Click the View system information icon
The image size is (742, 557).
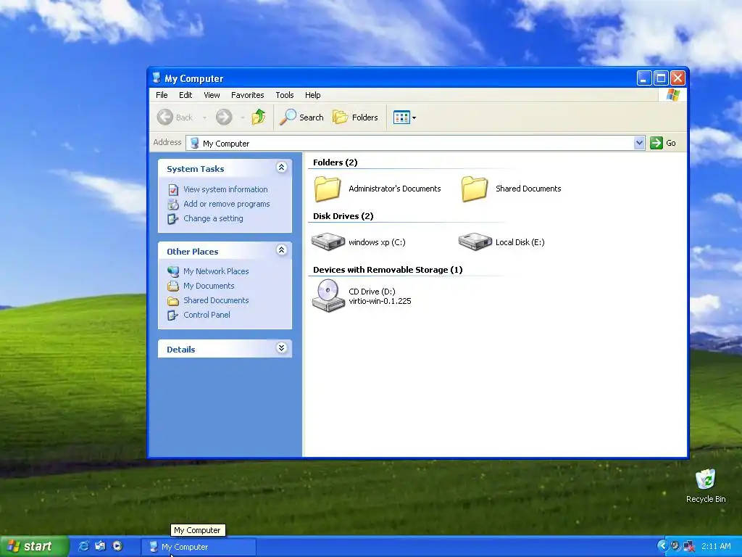click(x=173, y=189)
